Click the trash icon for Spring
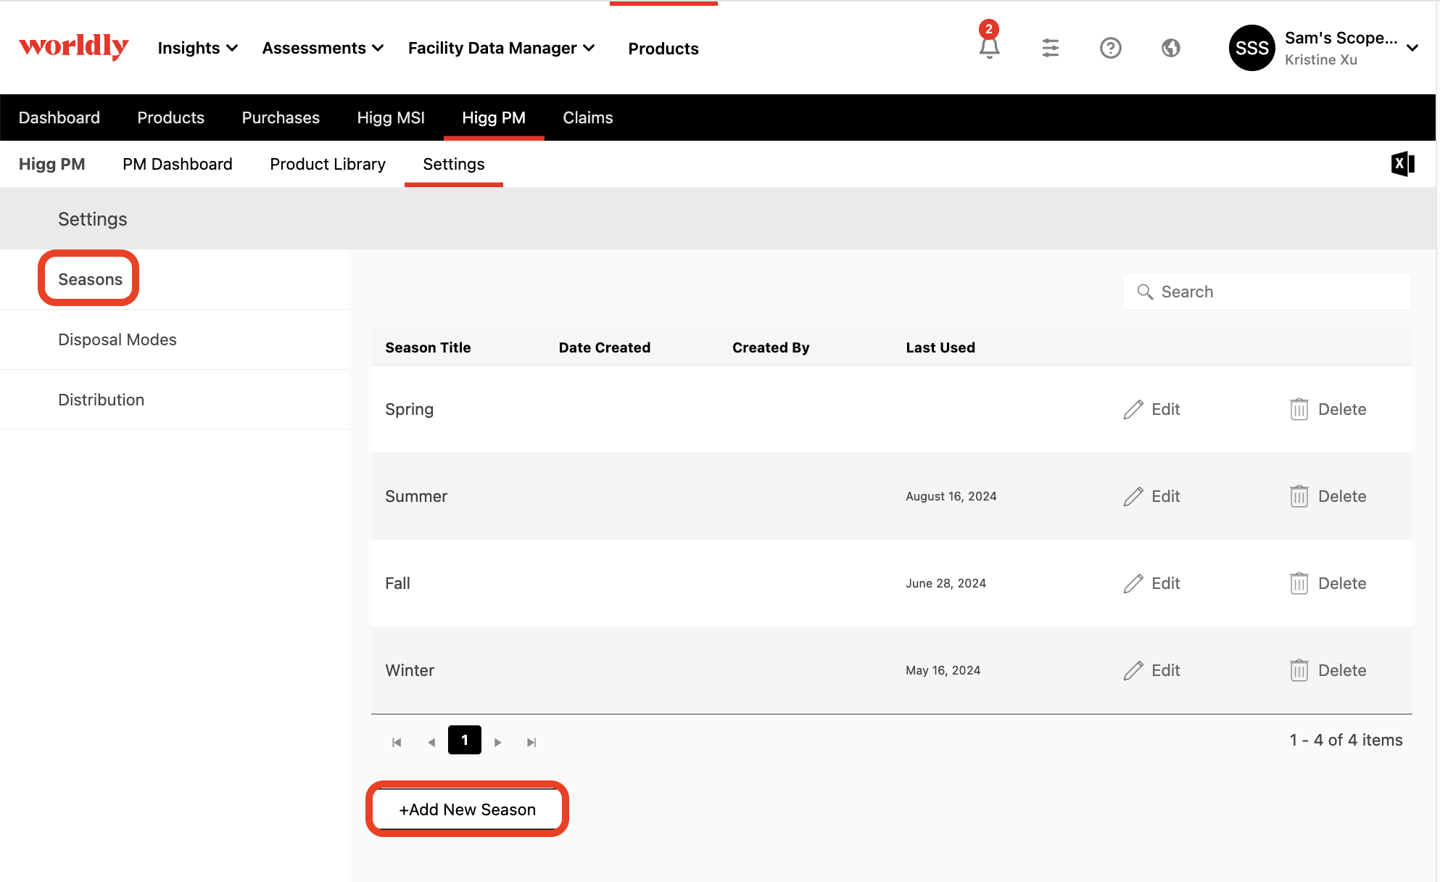Screen dimensions: 1440x882 [1299, 409]
